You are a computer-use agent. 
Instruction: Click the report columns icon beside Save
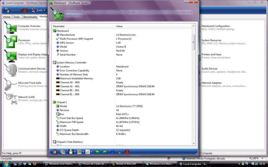79,152
